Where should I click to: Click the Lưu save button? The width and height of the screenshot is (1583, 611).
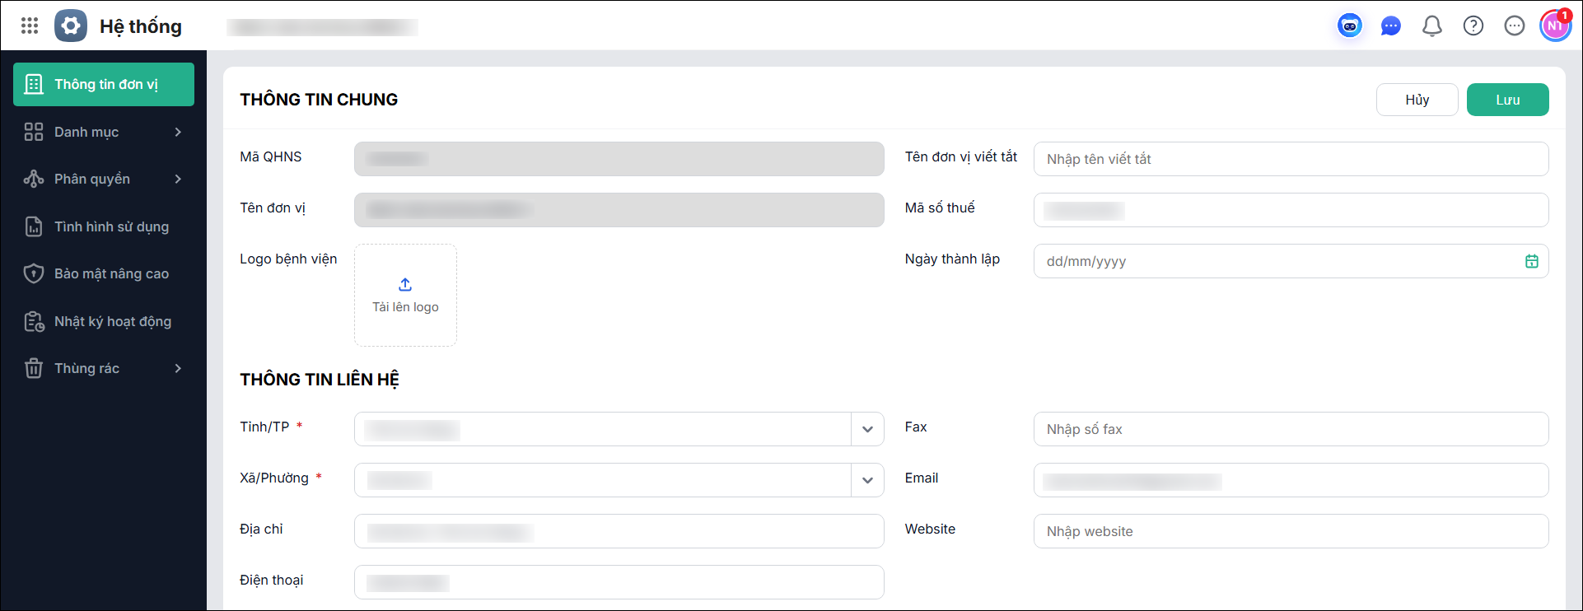[1507, 100]
